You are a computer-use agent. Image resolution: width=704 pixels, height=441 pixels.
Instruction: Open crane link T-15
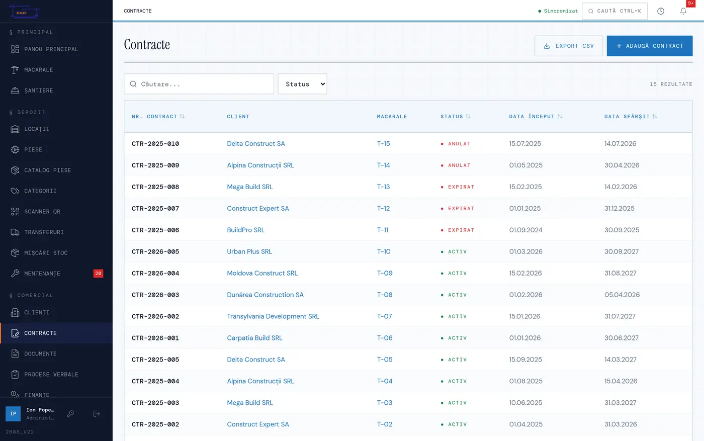coord(384,144)
